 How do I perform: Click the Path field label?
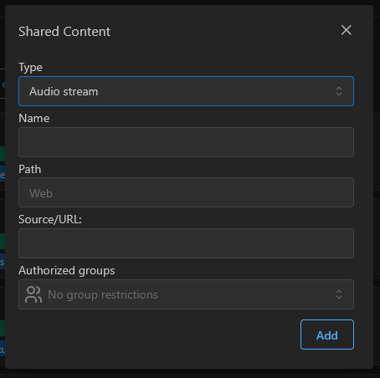30,169
